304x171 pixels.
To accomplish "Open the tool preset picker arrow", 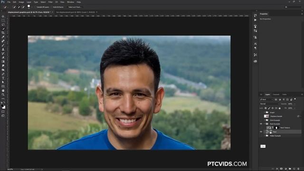I will [x=8, y=7].
